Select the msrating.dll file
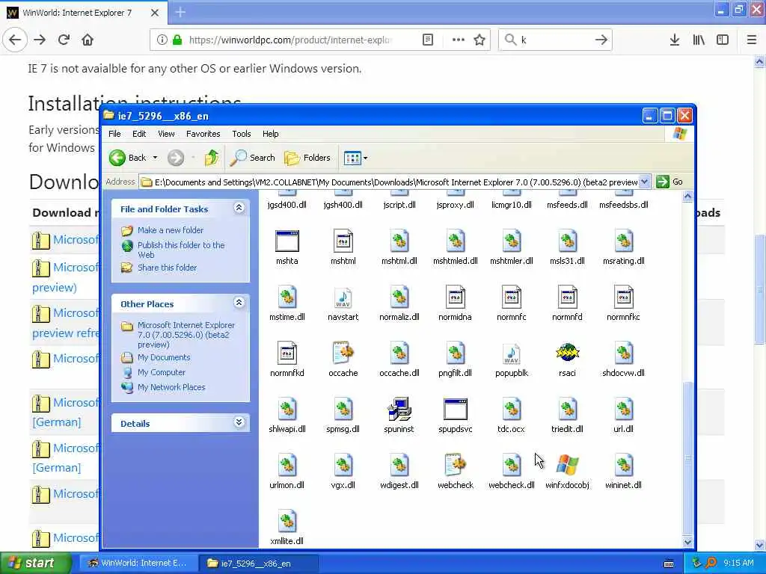 623,241
